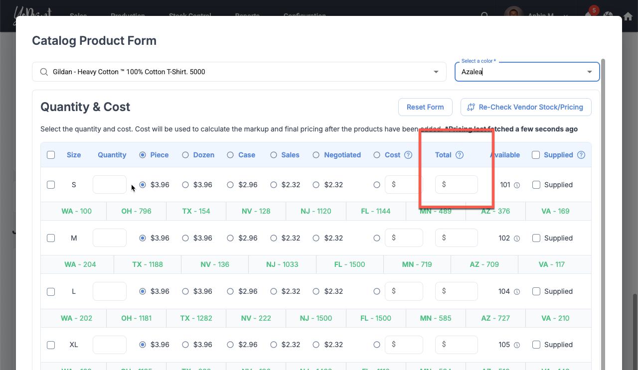
Task: Click info icon beside 102 available in M row
Action: click(517, 239)
